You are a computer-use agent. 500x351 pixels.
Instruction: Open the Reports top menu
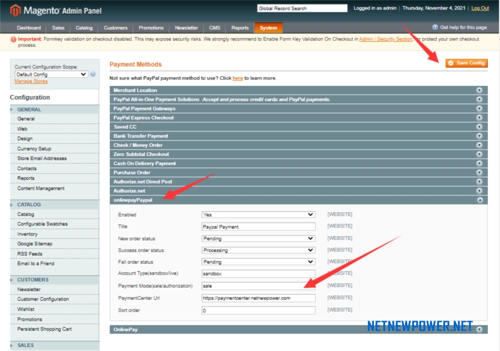pos(240,28)
